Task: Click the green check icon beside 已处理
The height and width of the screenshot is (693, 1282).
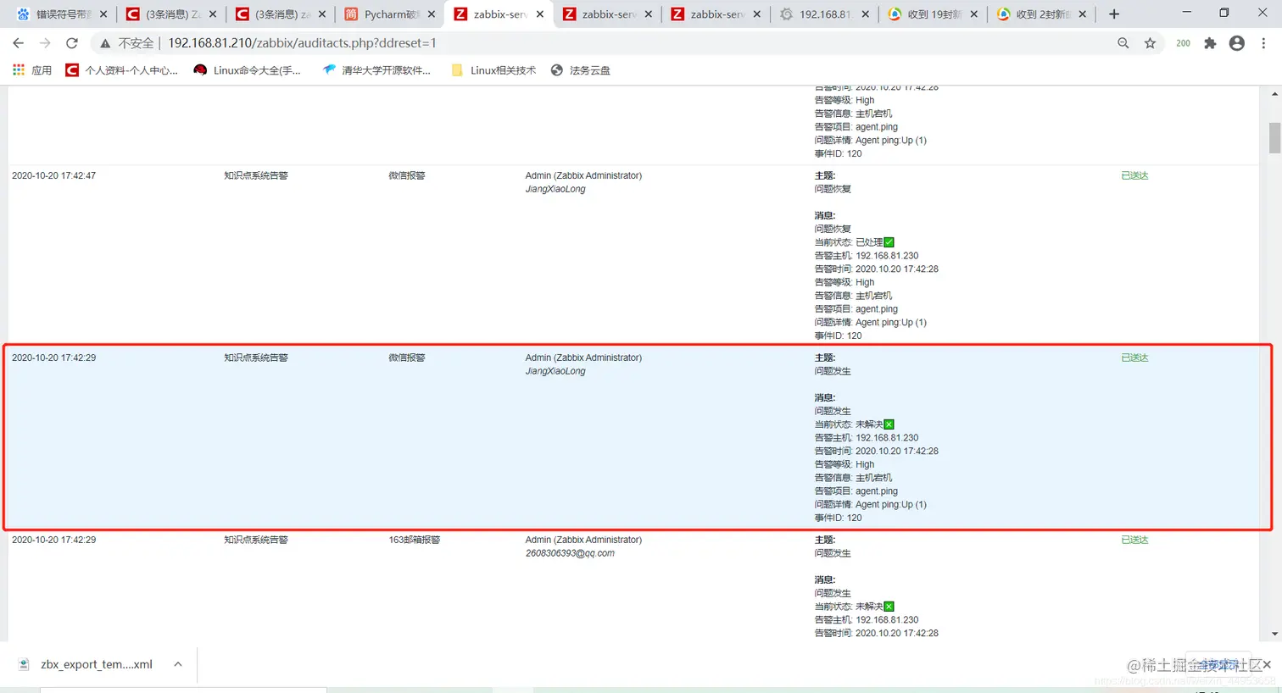Action: [x=889, y=242]
